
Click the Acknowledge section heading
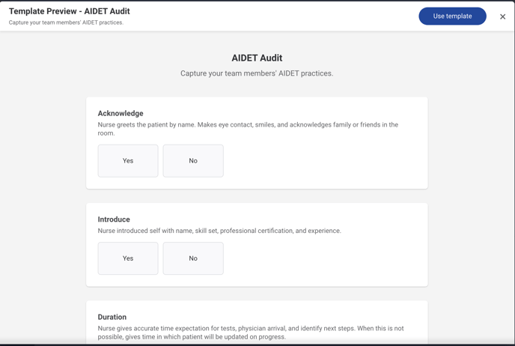coord(121,113)
